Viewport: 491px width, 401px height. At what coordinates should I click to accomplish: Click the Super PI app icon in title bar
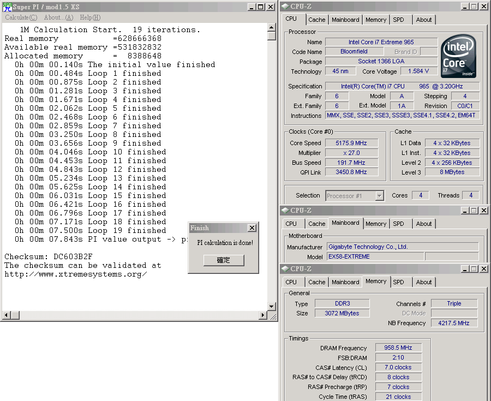[7, 7]
